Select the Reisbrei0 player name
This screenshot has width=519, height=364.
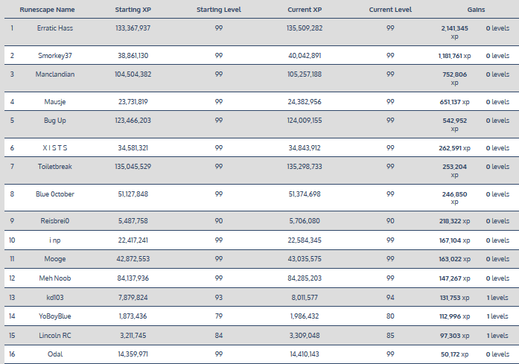click(55, 221)
